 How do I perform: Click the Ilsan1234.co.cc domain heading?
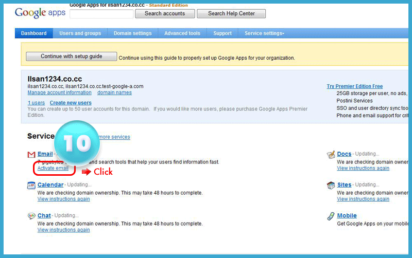click(x=55, y=79)
